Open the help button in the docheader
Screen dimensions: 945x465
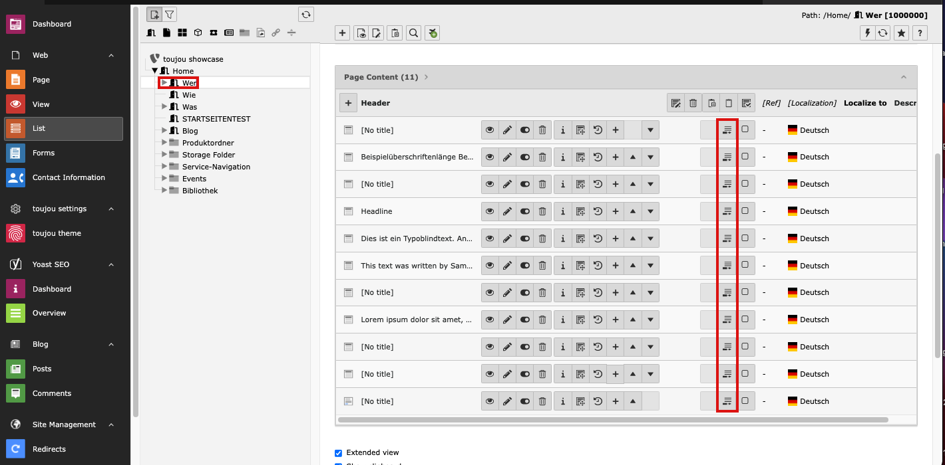920,33
